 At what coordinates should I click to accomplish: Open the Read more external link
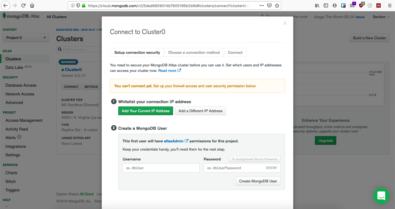point(170,70)
